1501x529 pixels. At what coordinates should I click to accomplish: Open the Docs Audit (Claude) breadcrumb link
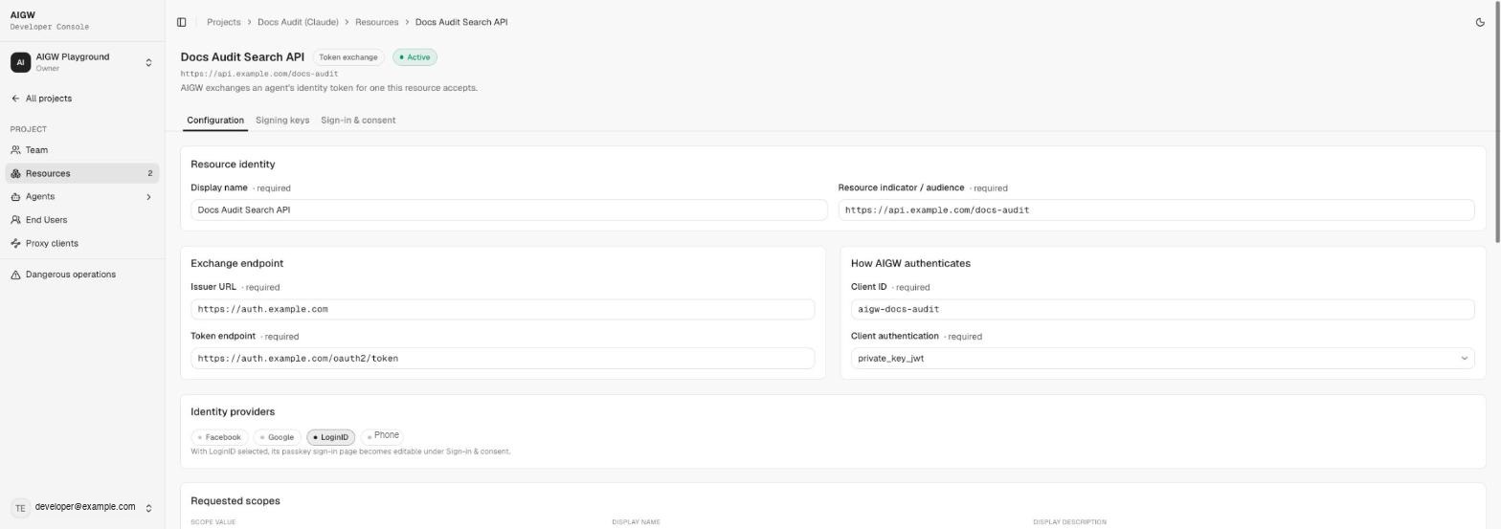(299, 22)
